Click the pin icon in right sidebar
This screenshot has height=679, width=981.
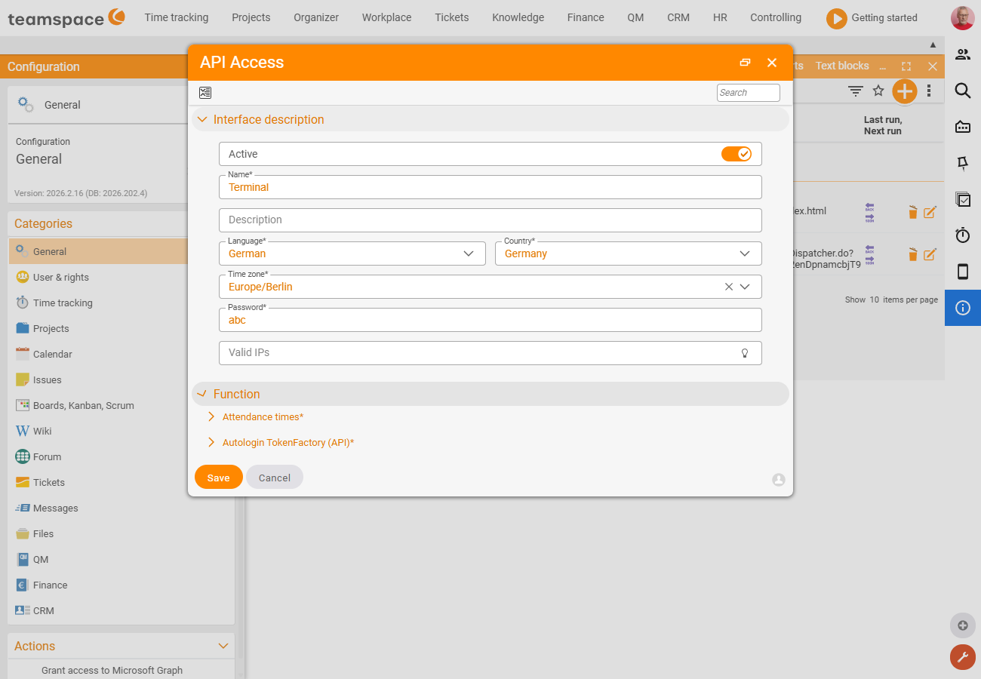point(963,163)
